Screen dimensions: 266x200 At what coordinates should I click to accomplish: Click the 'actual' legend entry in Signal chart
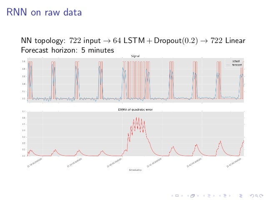pos(236,61)
